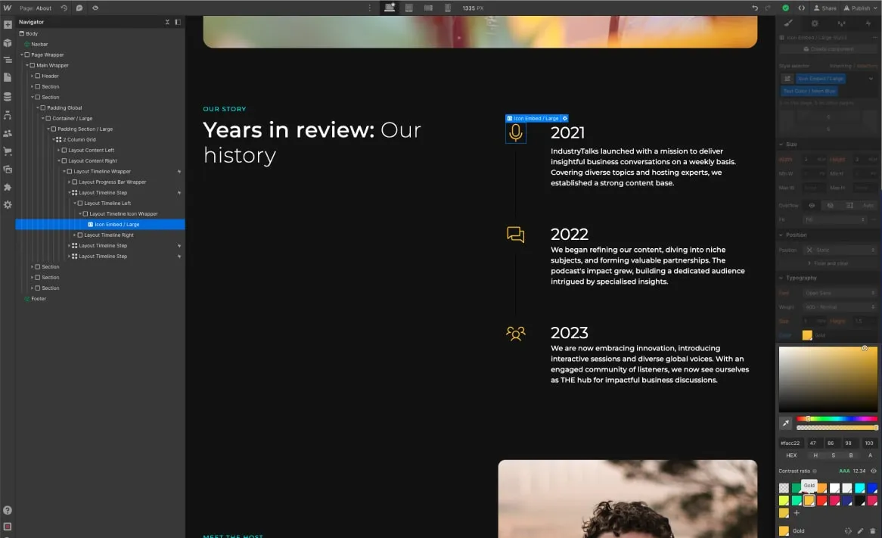This screenshot has width=882, height=538.
Task: Open the Add Elements panel
Action: coord(8,25)
